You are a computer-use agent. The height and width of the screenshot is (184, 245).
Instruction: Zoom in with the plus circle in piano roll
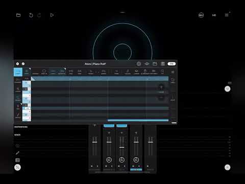click(161, 87)
